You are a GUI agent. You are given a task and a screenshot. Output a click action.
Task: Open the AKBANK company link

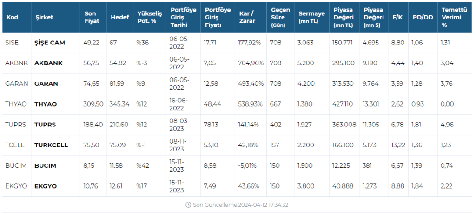coord(48,63)
